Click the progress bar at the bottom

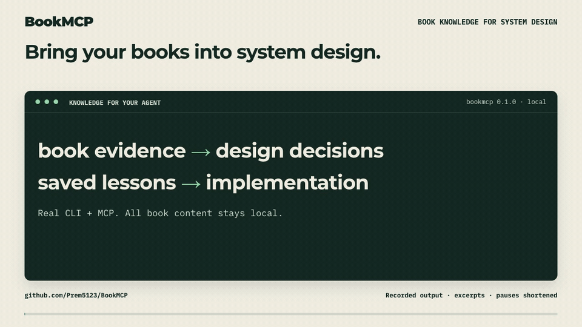click(x=291, y=314)
